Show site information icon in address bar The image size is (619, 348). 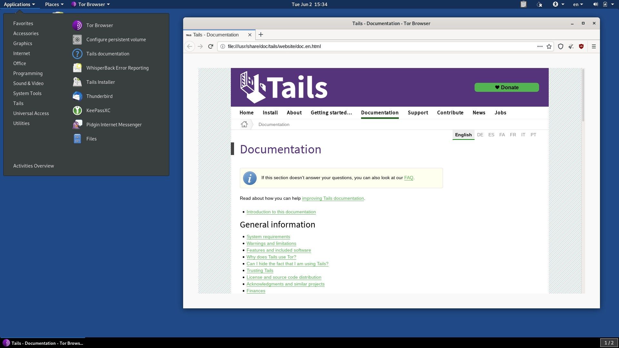point(222,46)
